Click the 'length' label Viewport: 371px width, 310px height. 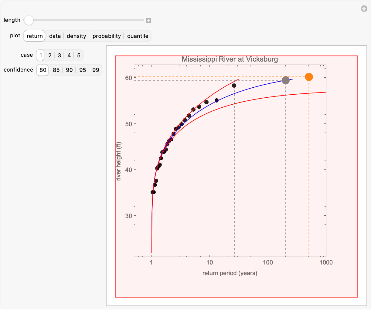tap(12, 20)
